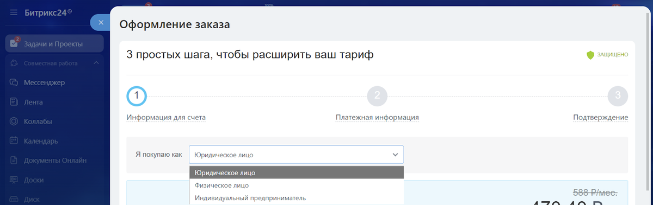Viewport: 653px width, 205px height.
Task: Click the dropdown chevron in buyer type field
Action: (395, 155)
